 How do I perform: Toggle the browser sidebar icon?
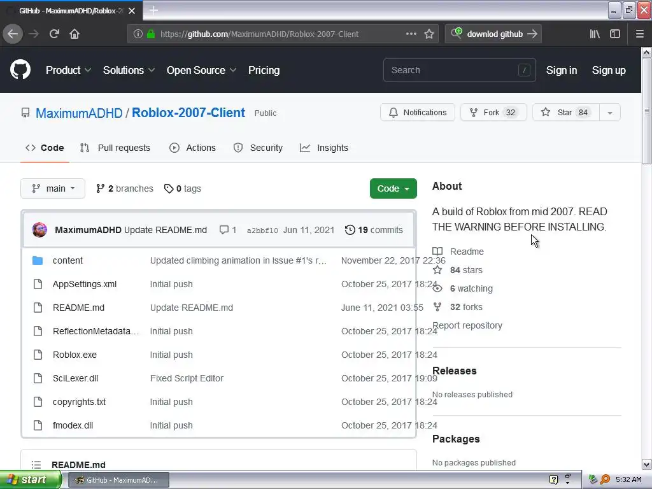tap(615, 34)
